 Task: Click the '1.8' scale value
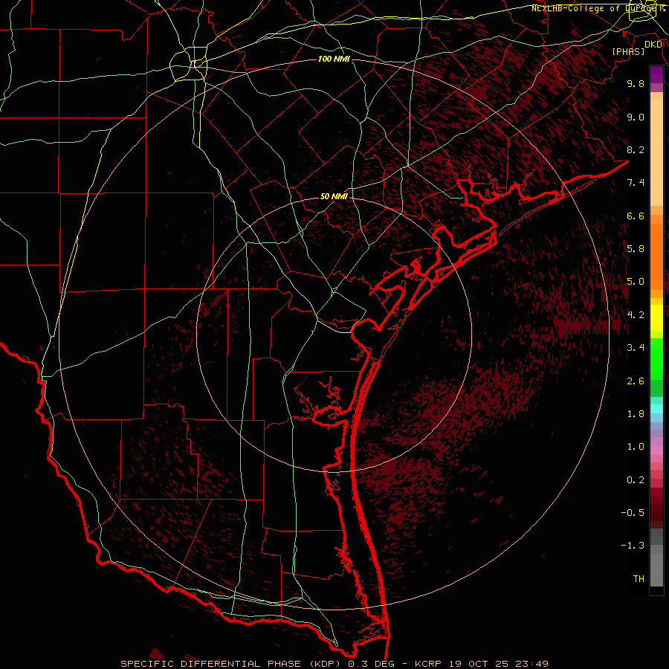(636, 414)
